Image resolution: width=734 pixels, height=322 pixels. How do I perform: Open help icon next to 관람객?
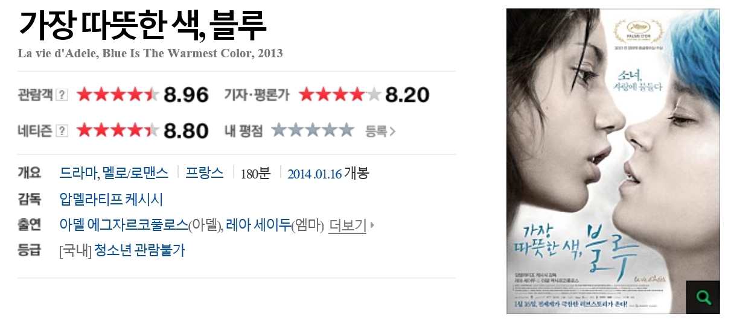62,95
